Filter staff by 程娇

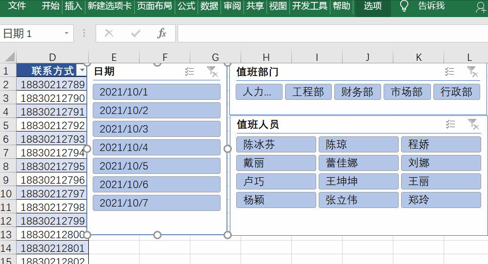click(x=441, y=145)
